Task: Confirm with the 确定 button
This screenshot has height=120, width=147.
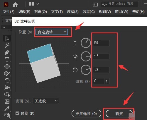Action: point(119,114)
